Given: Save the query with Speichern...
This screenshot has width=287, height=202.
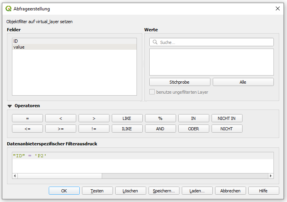Looking at the screenshot, I should point(164,191).
